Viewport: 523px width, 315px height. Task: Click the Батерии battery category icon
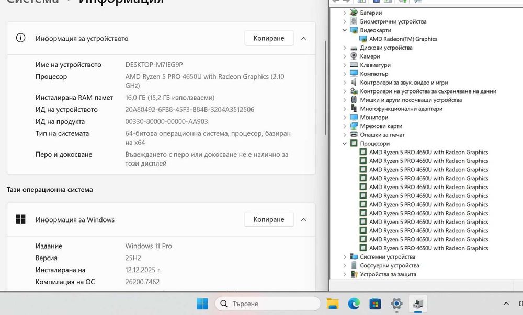(x=354, y=13)
